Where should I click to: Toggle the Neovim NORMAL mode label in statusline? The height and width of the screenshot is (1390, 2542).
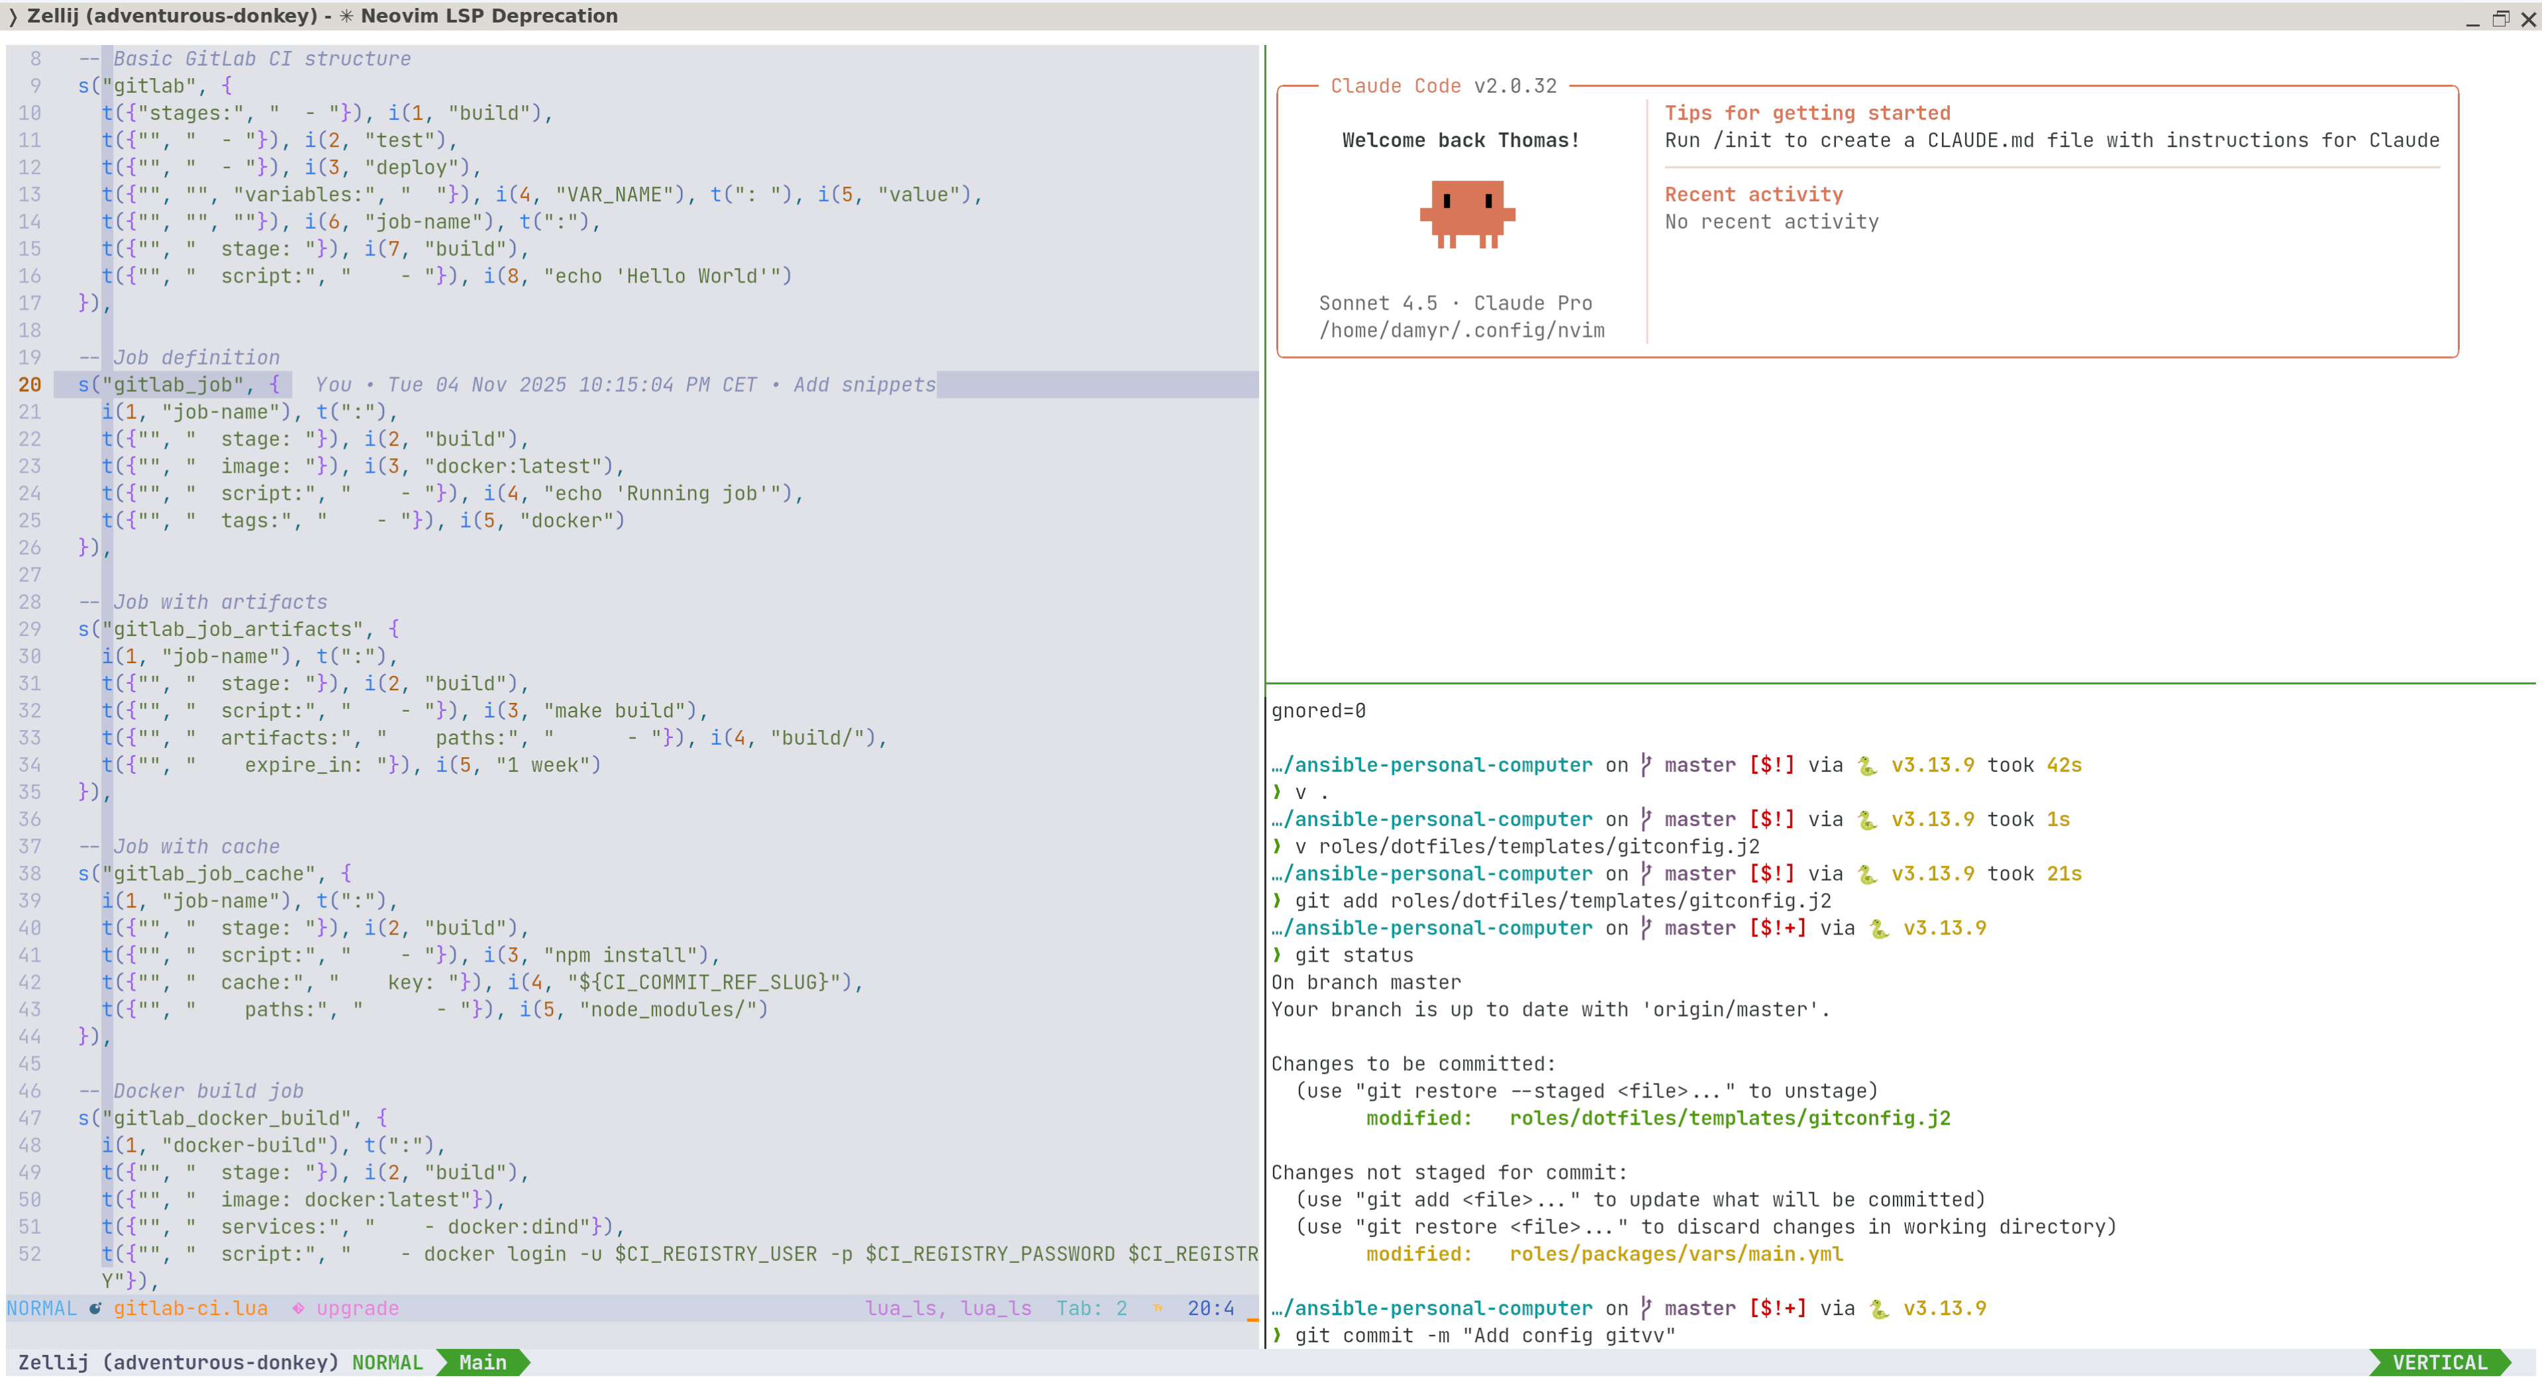point(42,1308)
